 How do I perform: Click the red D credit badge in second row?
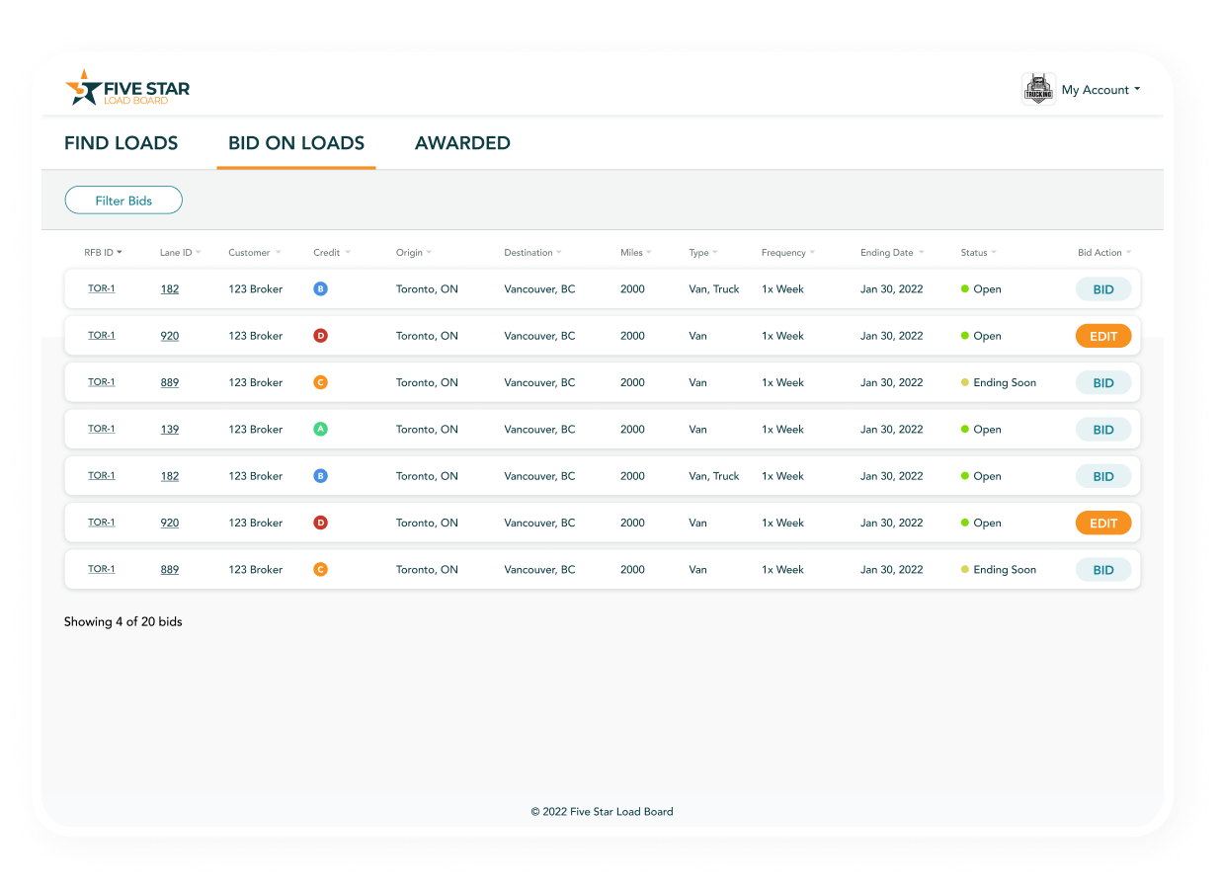320,336
